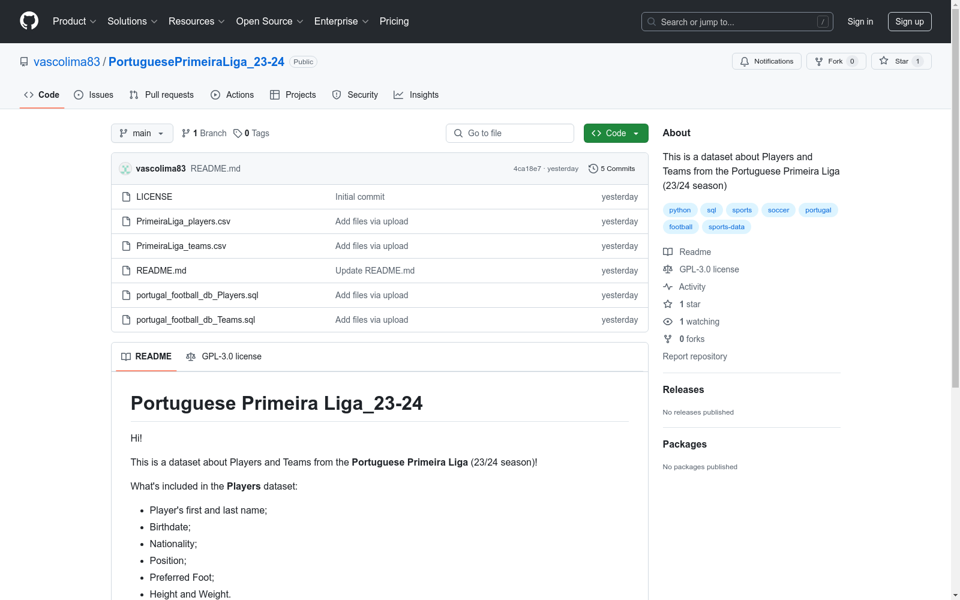
Task: Open the Insights tab
Action: tap(416, 95)
